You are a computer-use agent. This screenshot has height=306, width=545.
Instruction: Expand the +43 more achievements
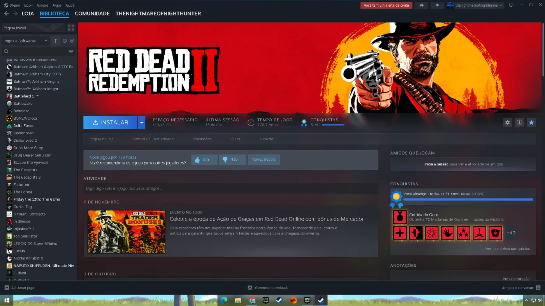click(x=511, y=233)
